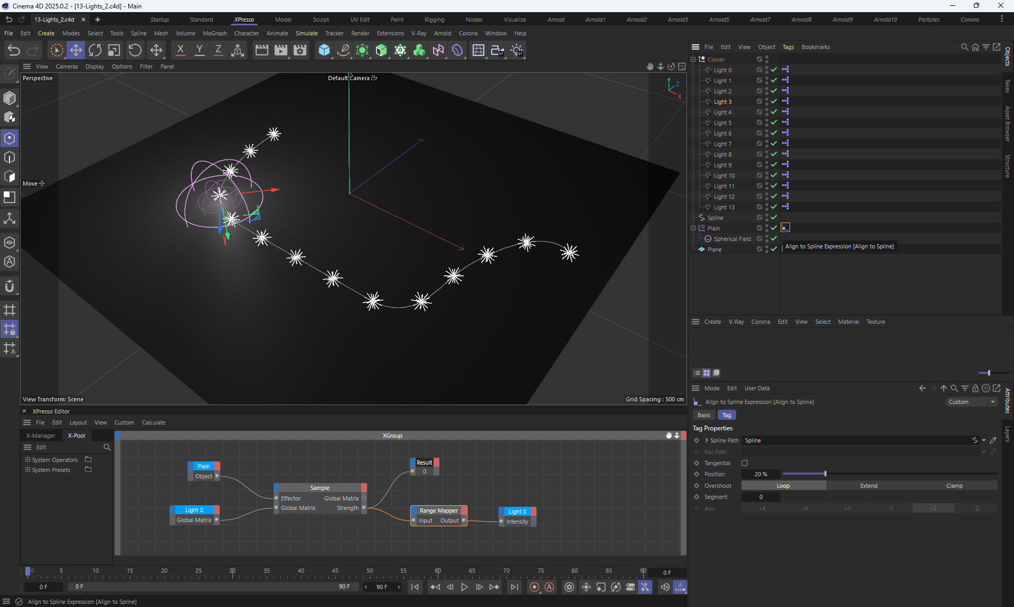Expand System Operators in X-Pool

27,460
